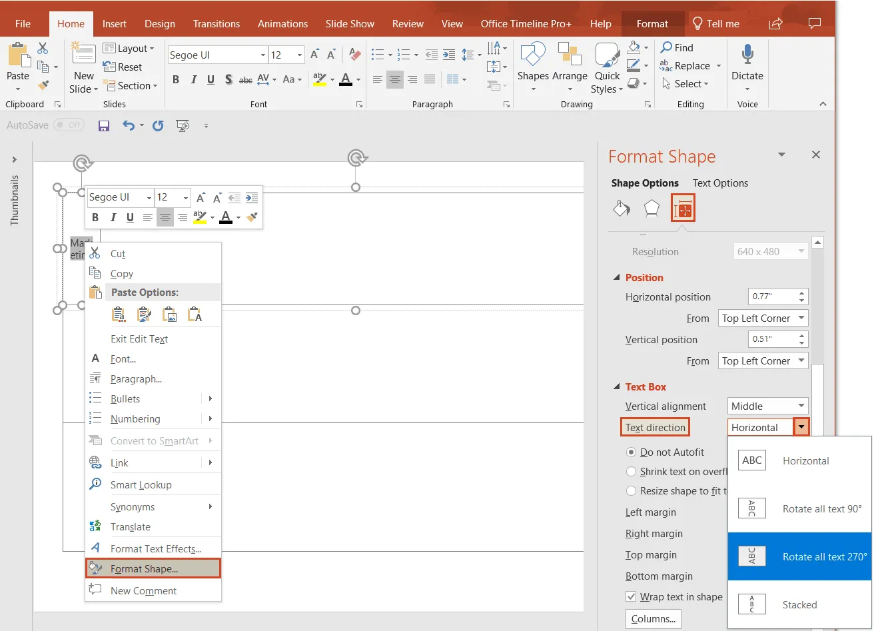
Task: Click the Undo icon in Quick Access Toolbar
Action: pyautogui.click(x=129, y=125)
